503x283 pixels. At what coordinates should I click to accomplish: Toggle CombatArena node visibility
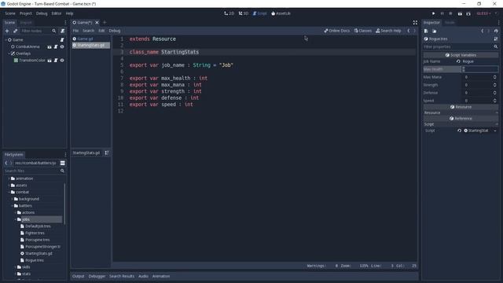(62, 47)
